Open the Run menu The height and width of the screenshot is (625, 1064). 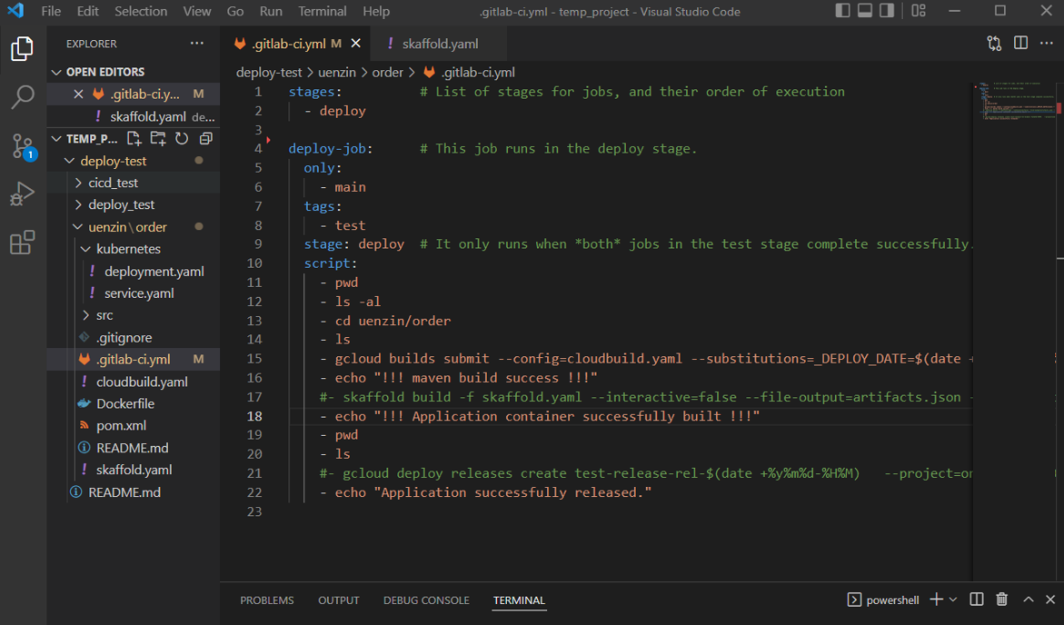coord(271,11)
